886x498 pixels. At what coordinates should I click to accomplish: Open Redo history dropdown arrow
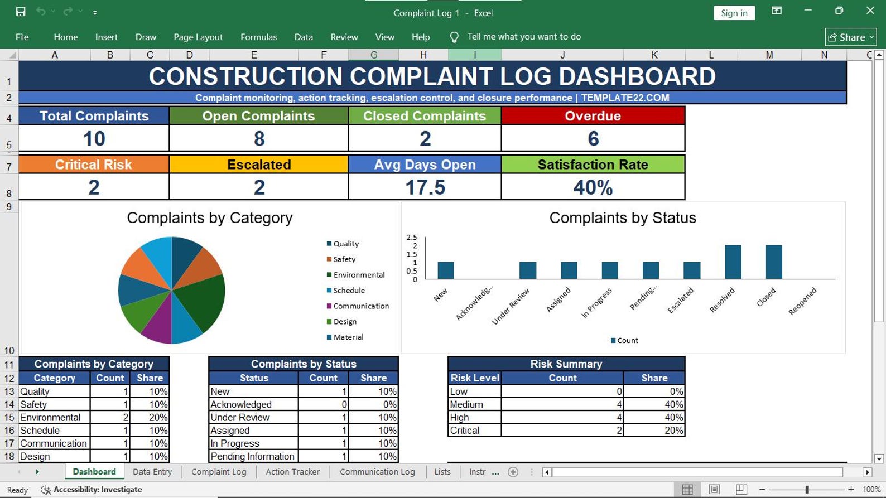click(x=80, y=12)
